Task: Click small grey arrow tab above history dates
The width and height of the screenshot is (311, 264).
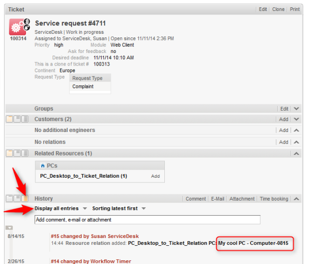Action: 9,228
